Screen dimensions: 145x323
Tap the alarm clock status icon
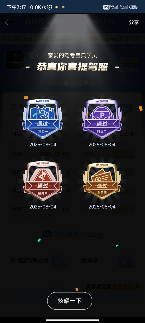[x=49, y=7]
